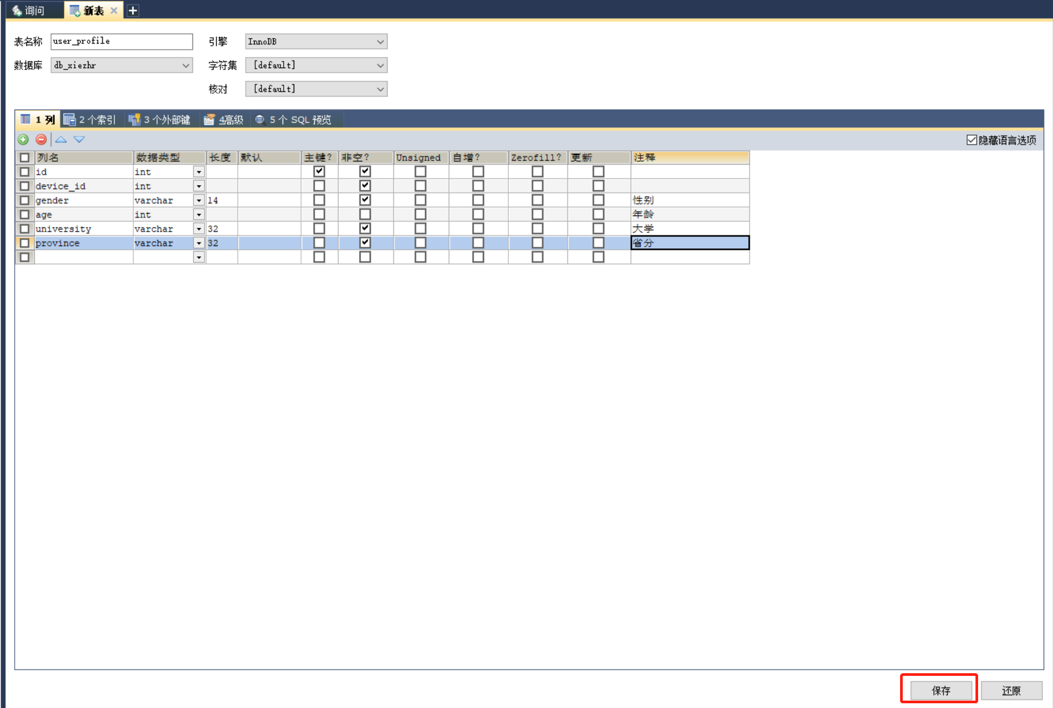Image resolution: width=1053 pixels, height=708 pixels.
Task: Open the 3 个外部键 tab
Action: 160,120
